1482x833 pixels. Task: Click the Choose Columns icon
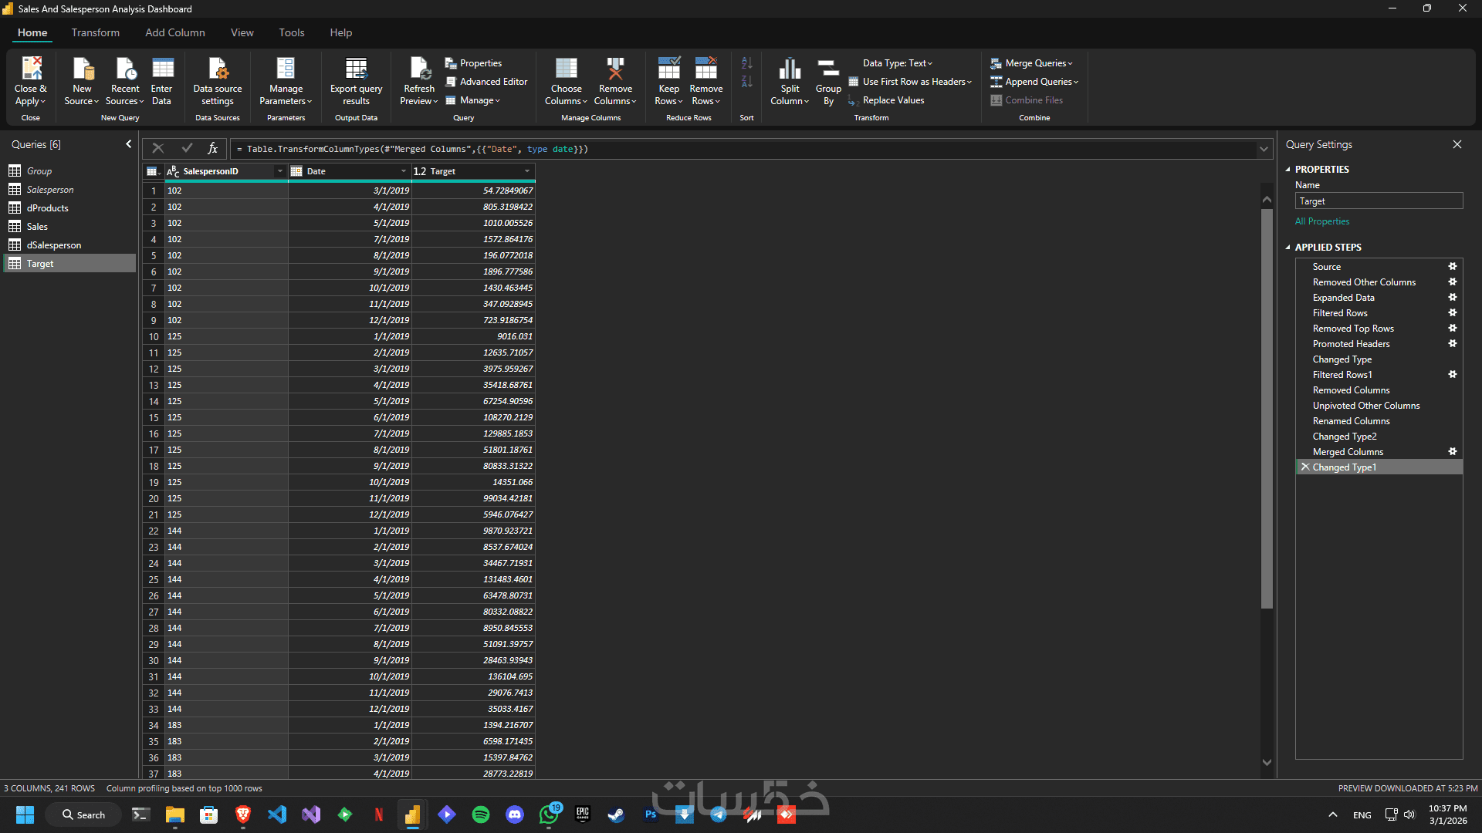pyautogui.click(x=566, y=69)
